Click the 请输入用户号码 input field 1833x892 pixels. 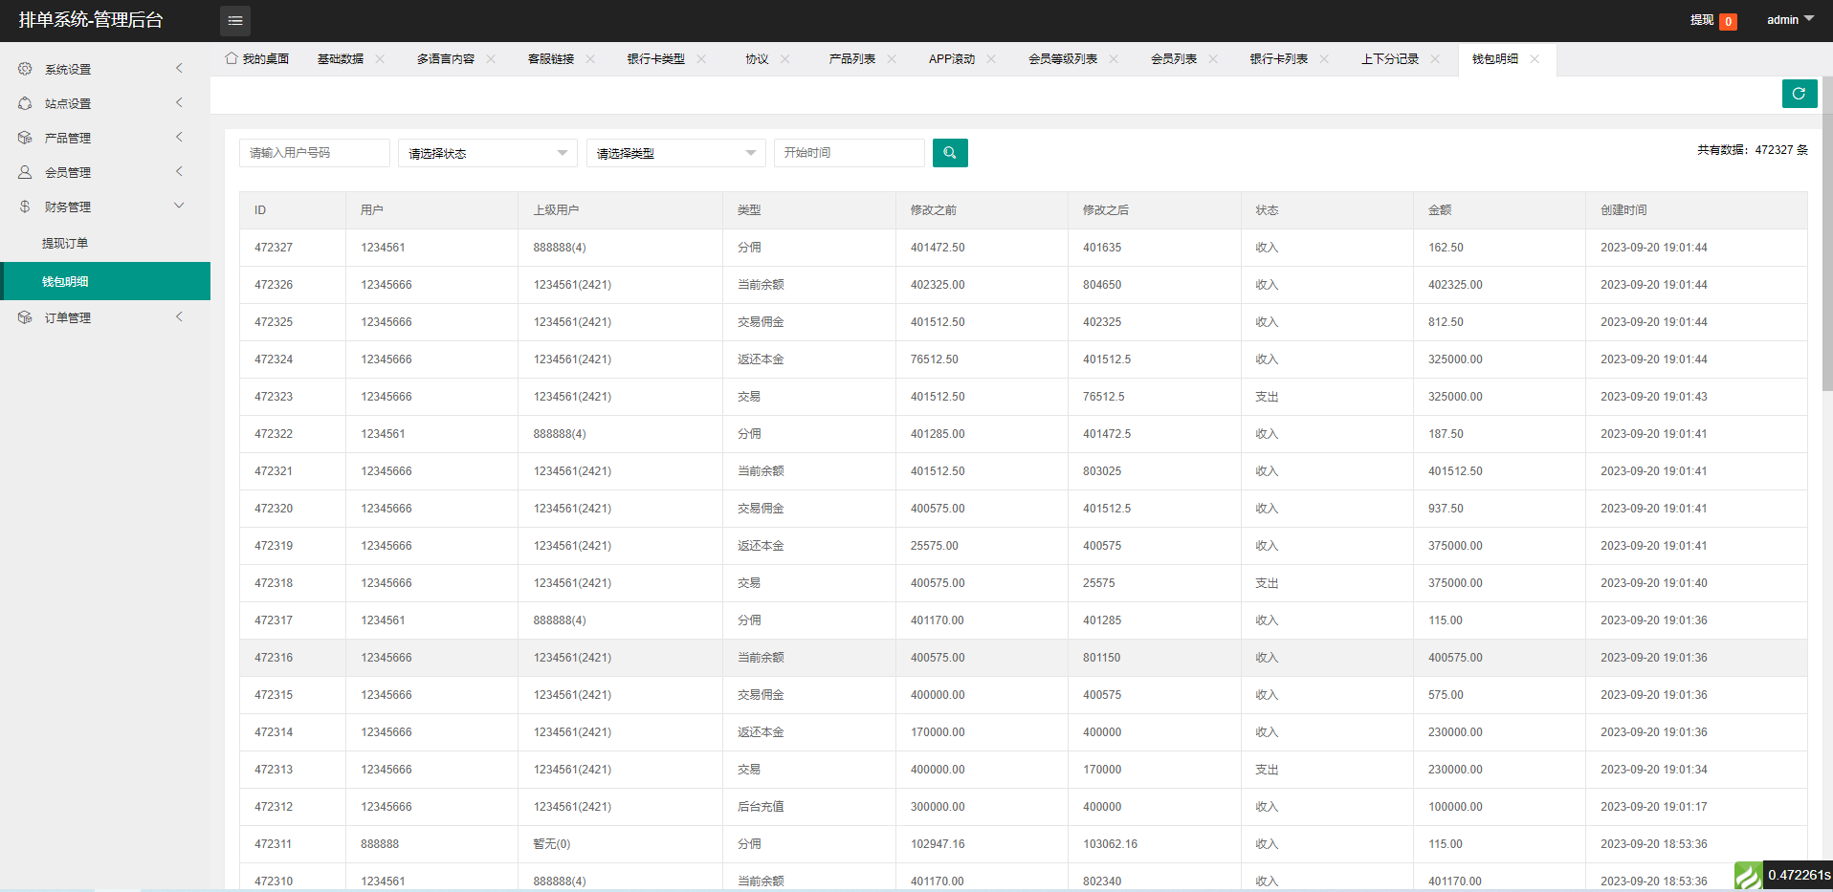coord(314,152)
